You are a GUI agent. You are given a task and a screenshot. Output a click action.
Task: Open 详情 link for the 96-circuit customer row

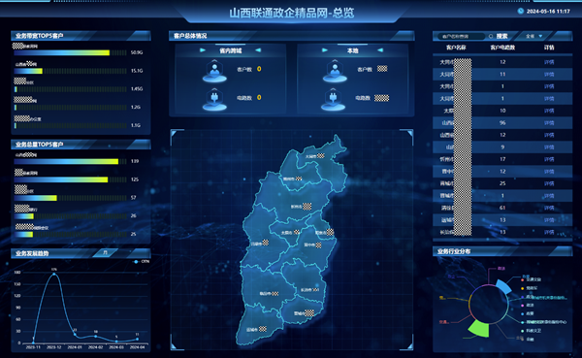pyautogui.click(x=549, y=122)
